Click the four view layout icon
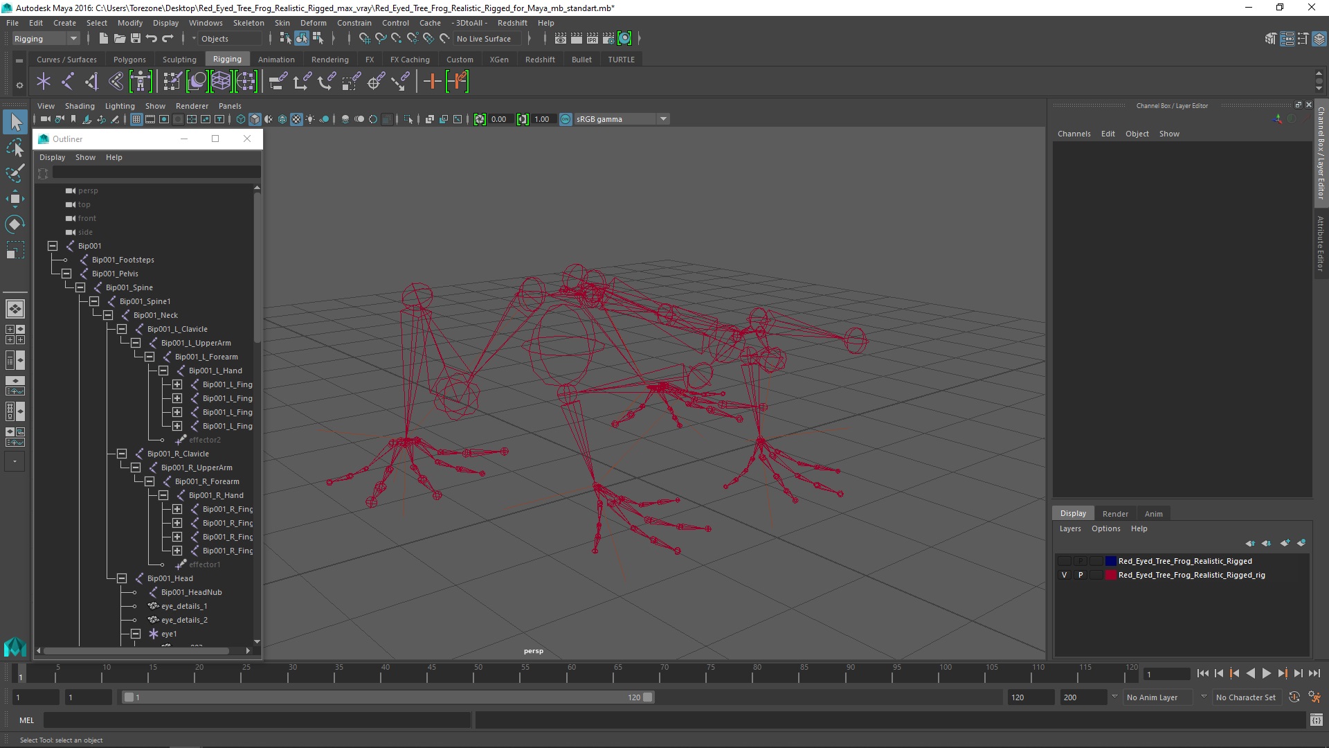The image size is (1329, 748). [15, 335]
